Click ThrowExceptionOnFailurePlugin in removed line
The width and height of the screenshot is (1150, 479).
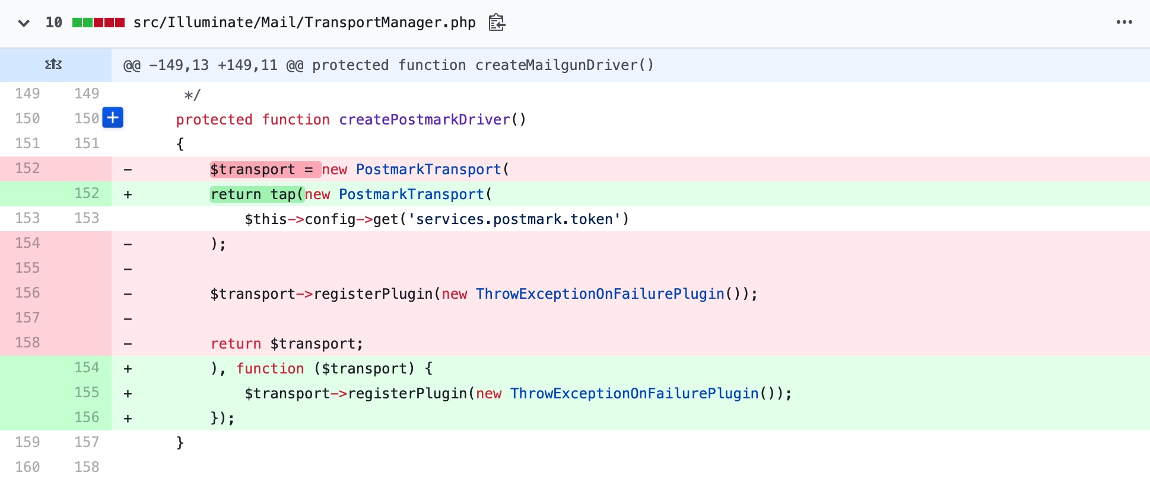point(600,294)
